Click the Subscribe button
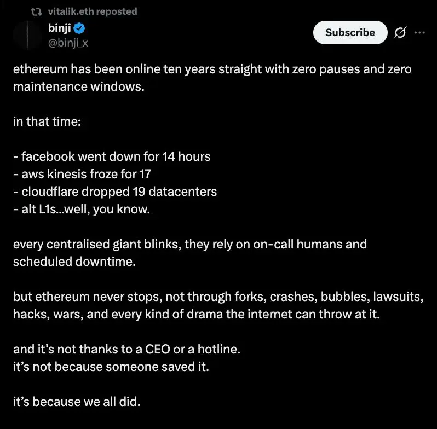This screenshot has width=437, height=429. pos(350,33)
